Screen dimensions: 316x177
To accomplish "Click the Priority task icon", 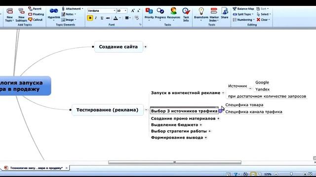I will (x=149, y=11).
